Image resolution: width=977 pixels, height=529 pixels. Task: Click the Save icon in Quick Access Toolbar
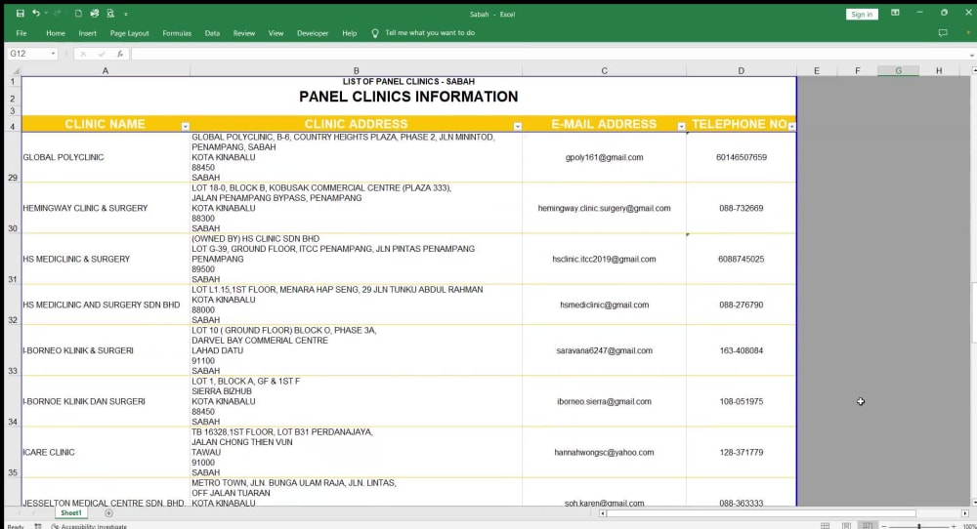20,13
